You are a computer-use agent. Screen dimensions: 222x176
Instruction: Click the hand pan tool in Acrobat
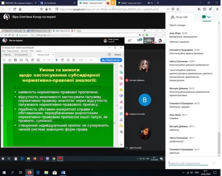point(62,60)
